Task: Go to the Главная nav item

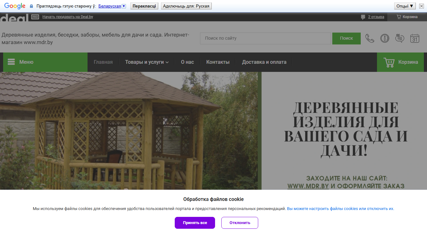Action: (103, 62)
